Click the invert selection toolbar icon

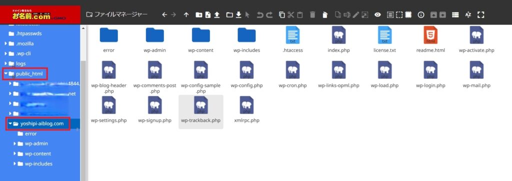click(408, 14)
